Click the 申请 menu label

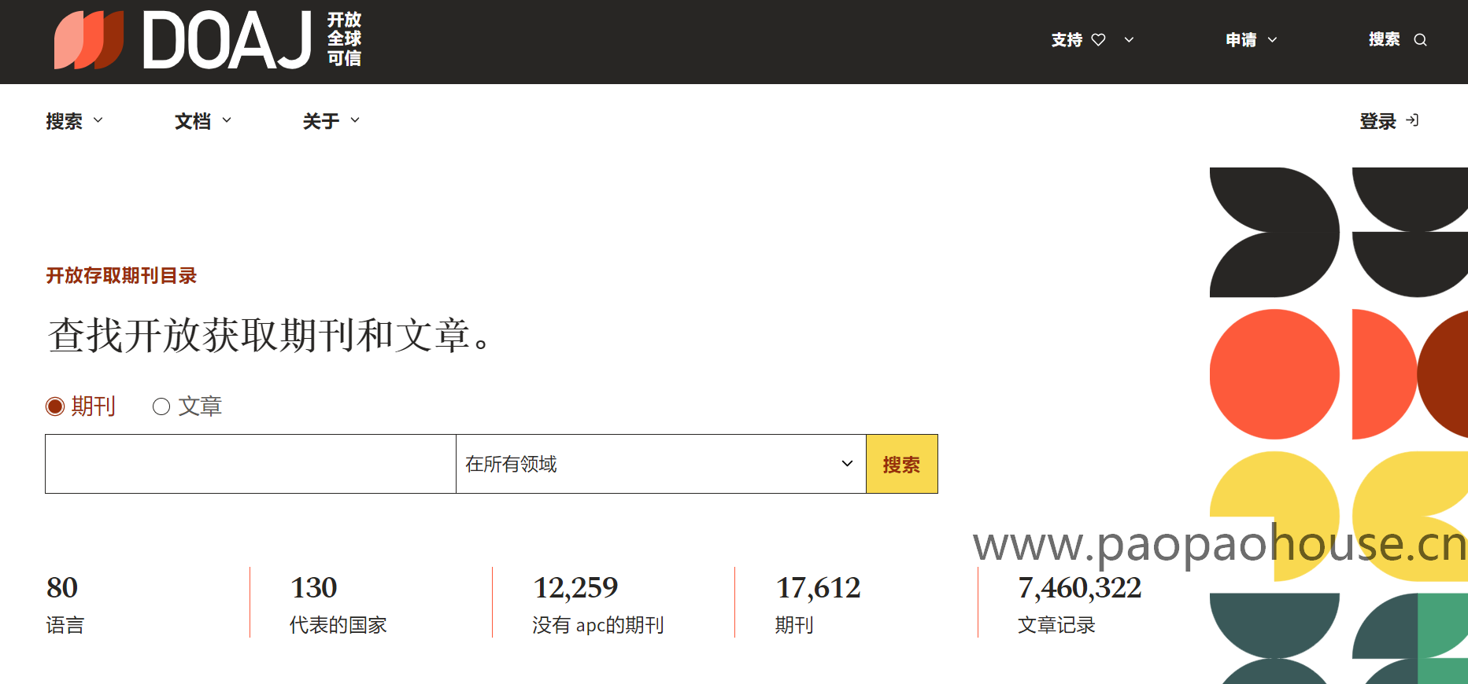[x=1241, y=39]
